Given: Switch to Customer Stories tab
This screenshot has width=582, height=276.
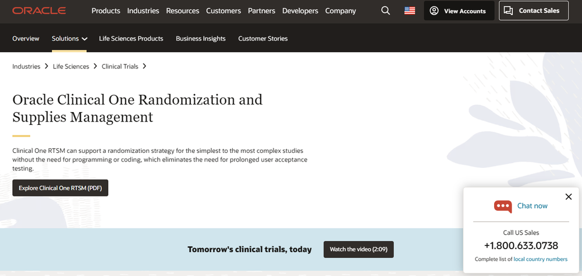Looking at the screenshot, I should (x=263, y=38).
